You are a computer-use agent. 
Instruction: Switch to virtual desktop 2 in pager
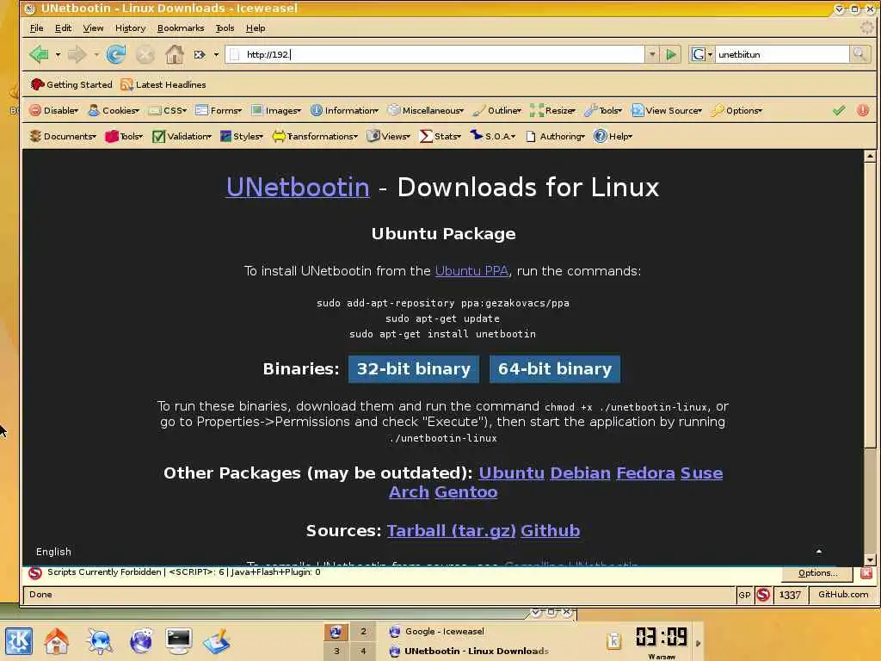click(x=364, y=631)
